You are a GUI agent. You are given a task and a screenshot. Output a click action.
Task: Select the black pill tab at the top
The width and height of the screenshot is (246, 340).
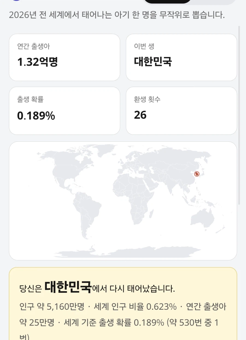coord(167,1)
